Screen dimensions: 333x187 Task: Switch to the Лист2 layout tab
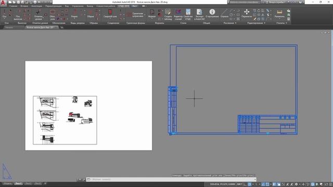tap(28, 183)
